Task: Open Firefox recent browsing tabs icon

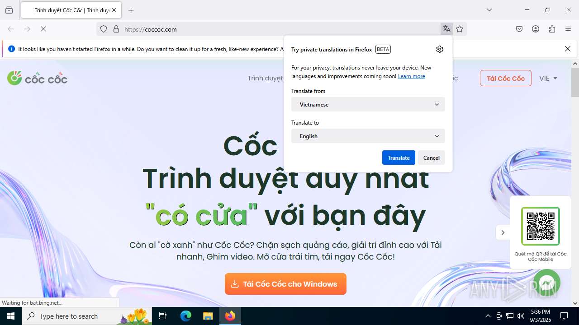Action: click(9, 10)
